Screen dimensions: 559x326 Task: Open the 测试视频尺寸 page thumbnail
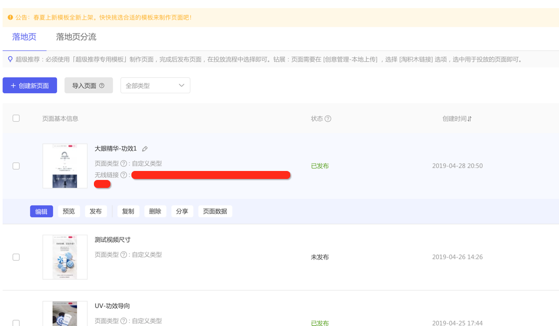(x=65, y=257)
